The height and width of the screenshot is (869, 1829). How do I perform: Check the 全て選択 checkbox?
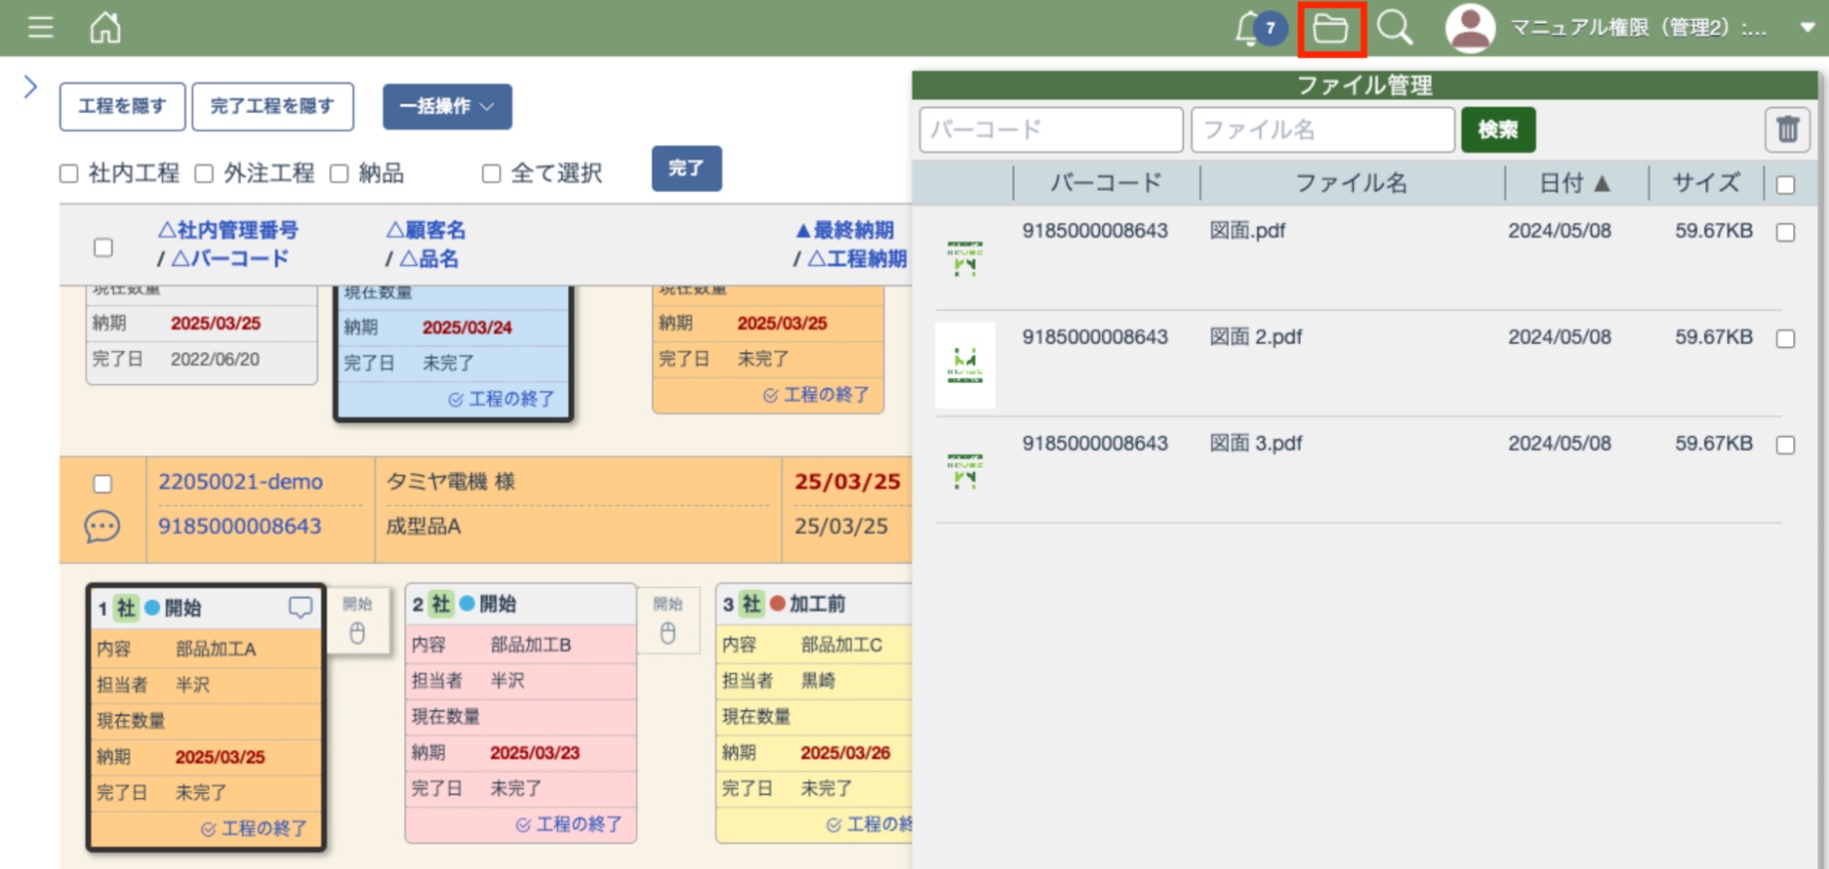491,174
